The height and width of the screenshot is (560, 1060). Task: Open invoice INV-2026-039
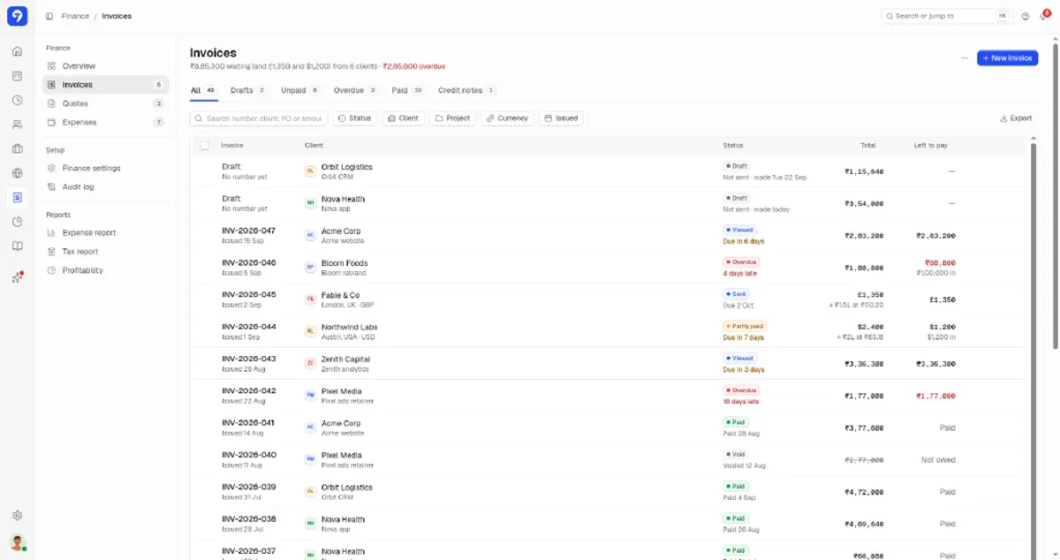(249, 487)
